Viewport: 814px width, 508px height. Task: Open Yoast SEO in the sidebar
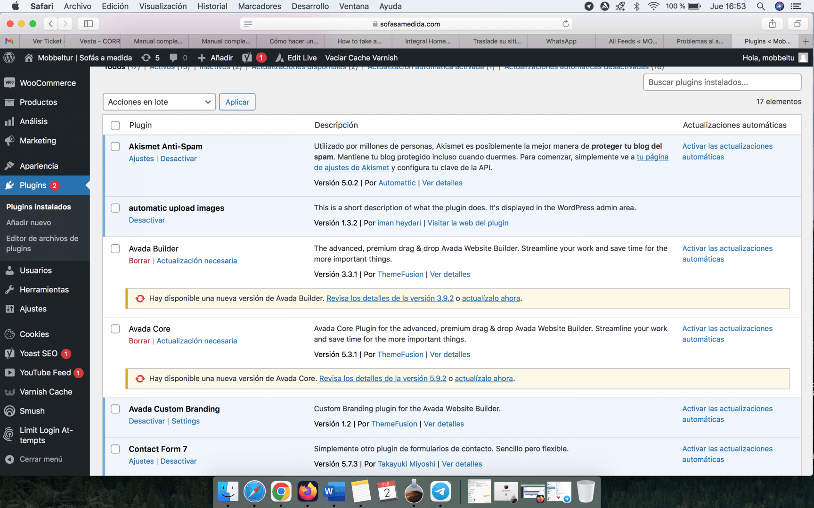pos(45,353)
